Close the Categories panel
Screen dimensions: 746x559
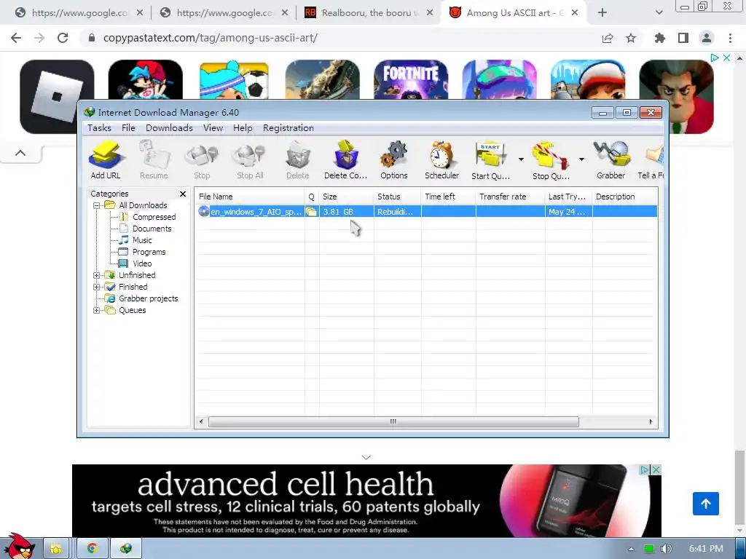[183, 194]
